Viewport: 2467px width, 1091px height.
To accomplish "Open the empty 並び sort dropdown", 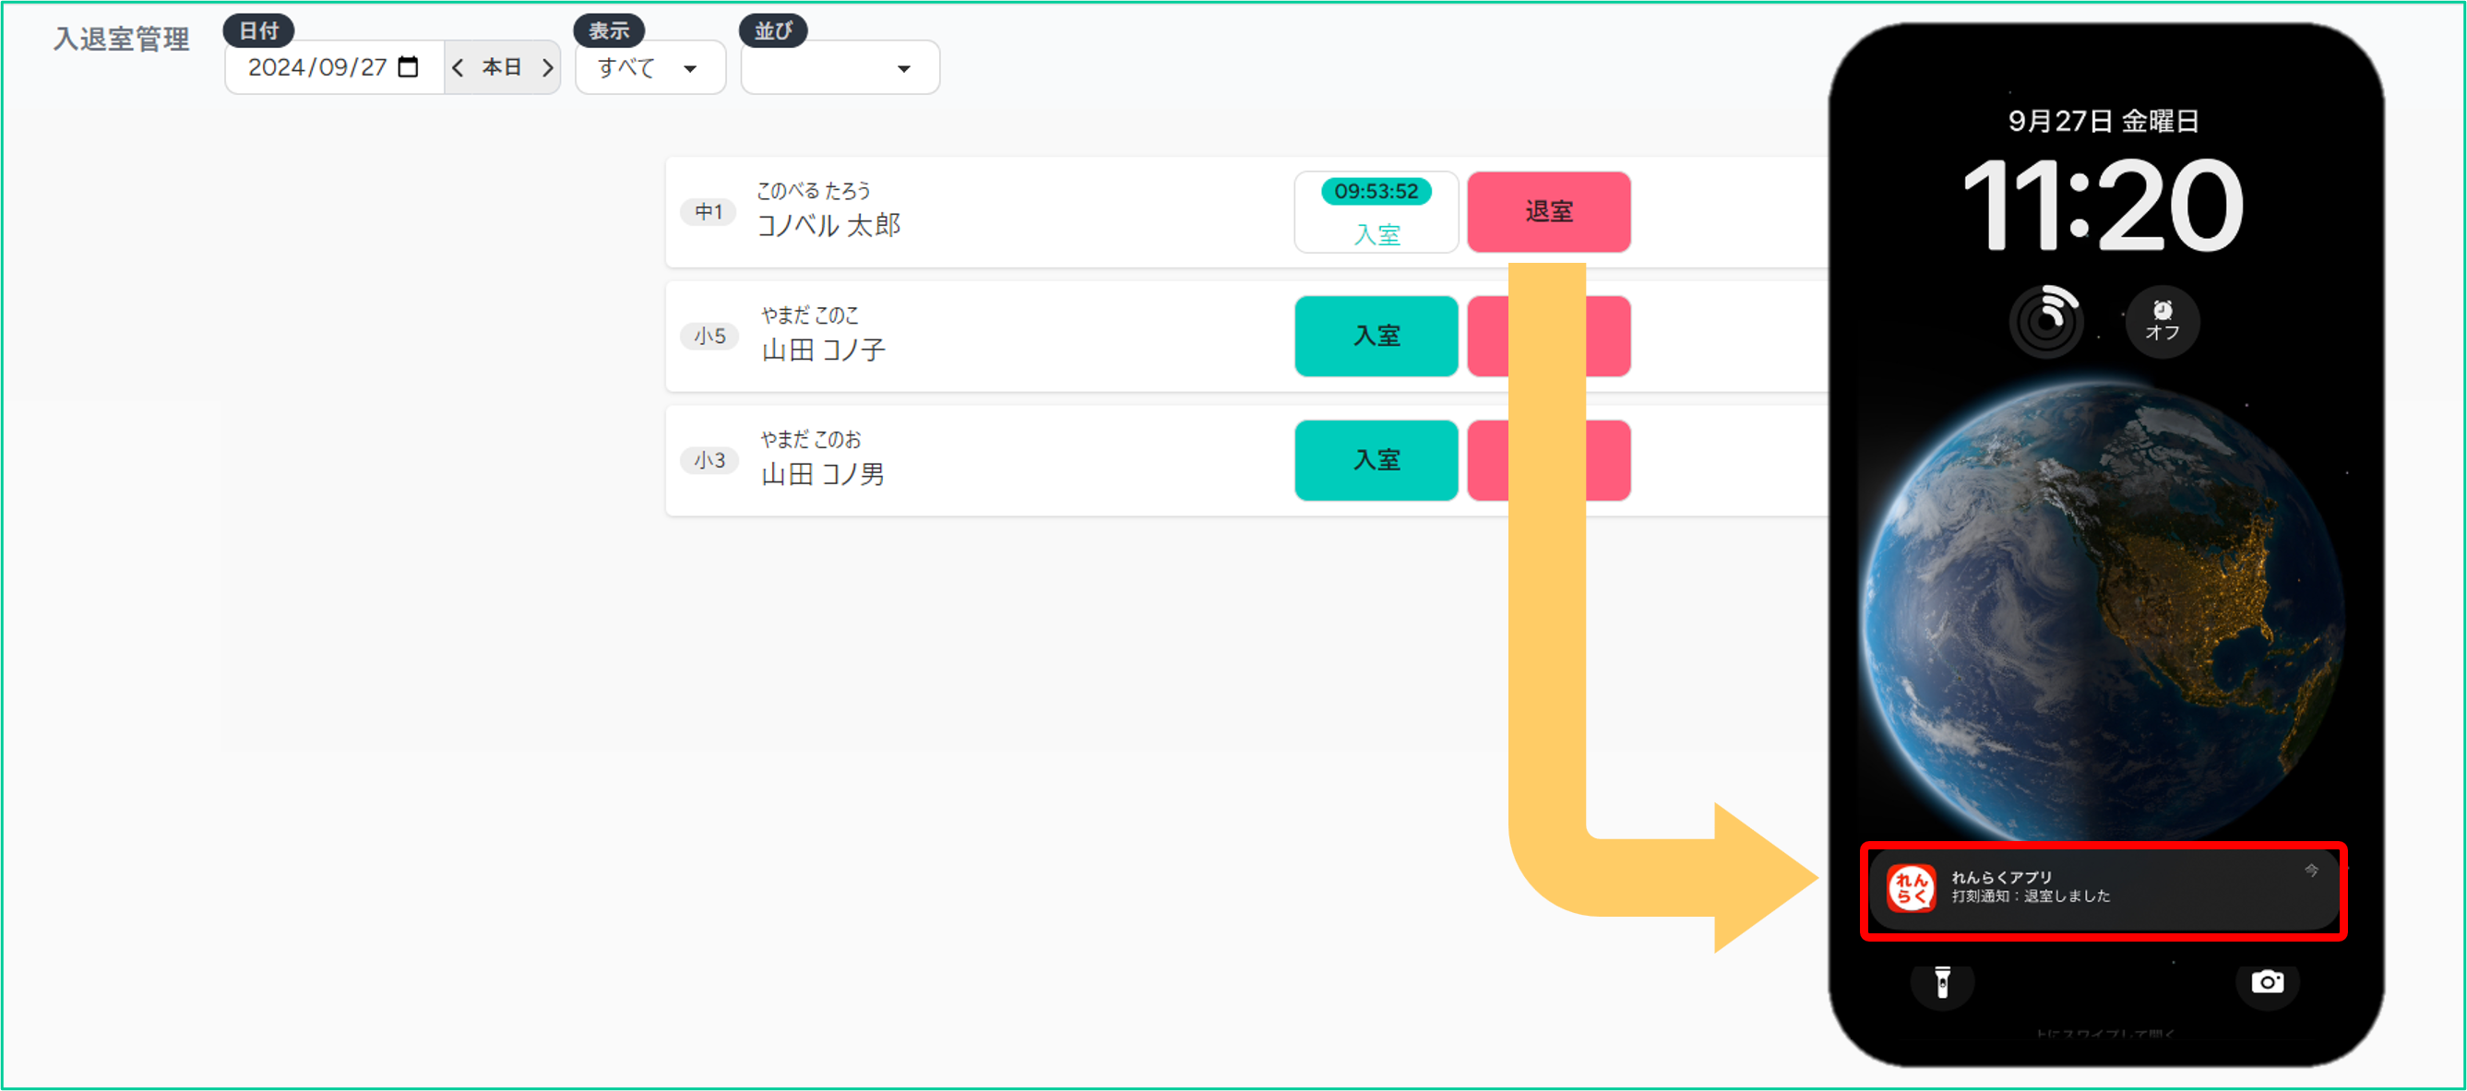I will [840, 68].
